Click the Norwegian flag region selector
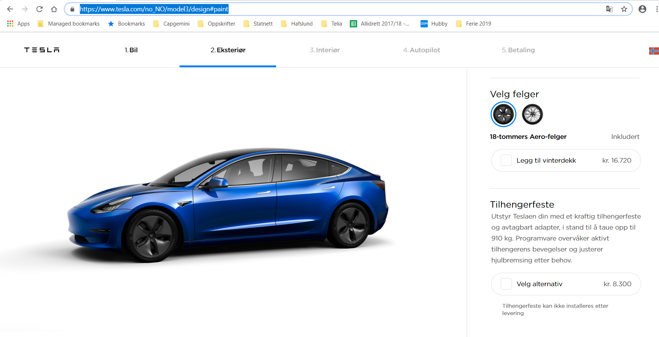The image size is (659, 337). [654, 51]
